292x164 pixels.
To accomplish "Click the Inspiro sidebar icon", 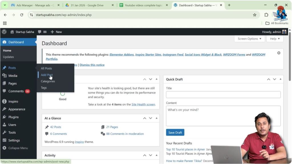I will point(4,101).
